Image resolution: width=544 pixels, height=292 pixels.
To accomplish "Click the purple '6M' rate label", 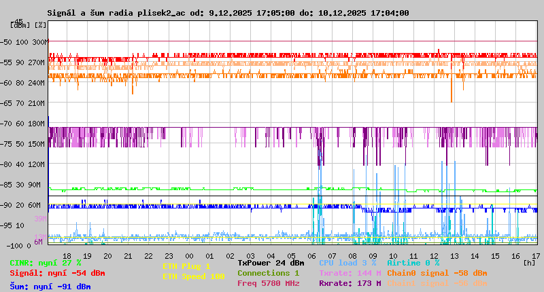I will point(39,242).
